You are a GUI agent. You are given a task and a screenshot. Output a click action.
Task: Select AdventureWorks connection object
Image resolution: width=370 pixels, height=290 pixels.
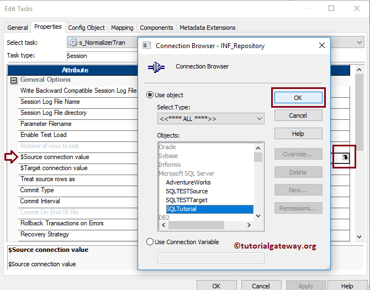click(x=188, y=182)
